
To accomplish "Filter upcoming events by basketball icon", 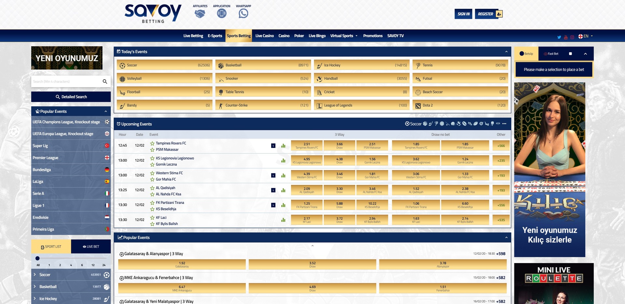I will [x=425, y=124].
